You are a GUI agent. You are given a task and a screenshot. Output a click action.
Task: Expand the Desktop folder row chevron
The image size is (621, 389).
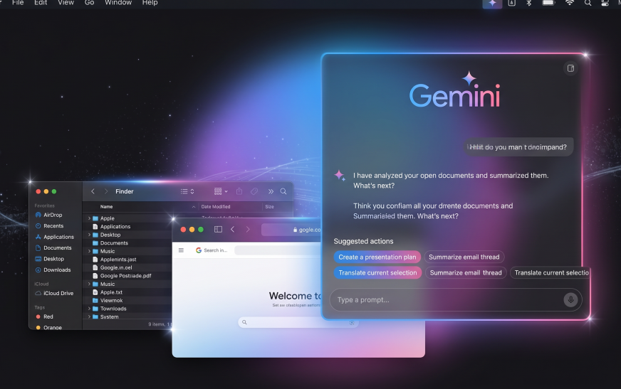(x=89, y=235)
